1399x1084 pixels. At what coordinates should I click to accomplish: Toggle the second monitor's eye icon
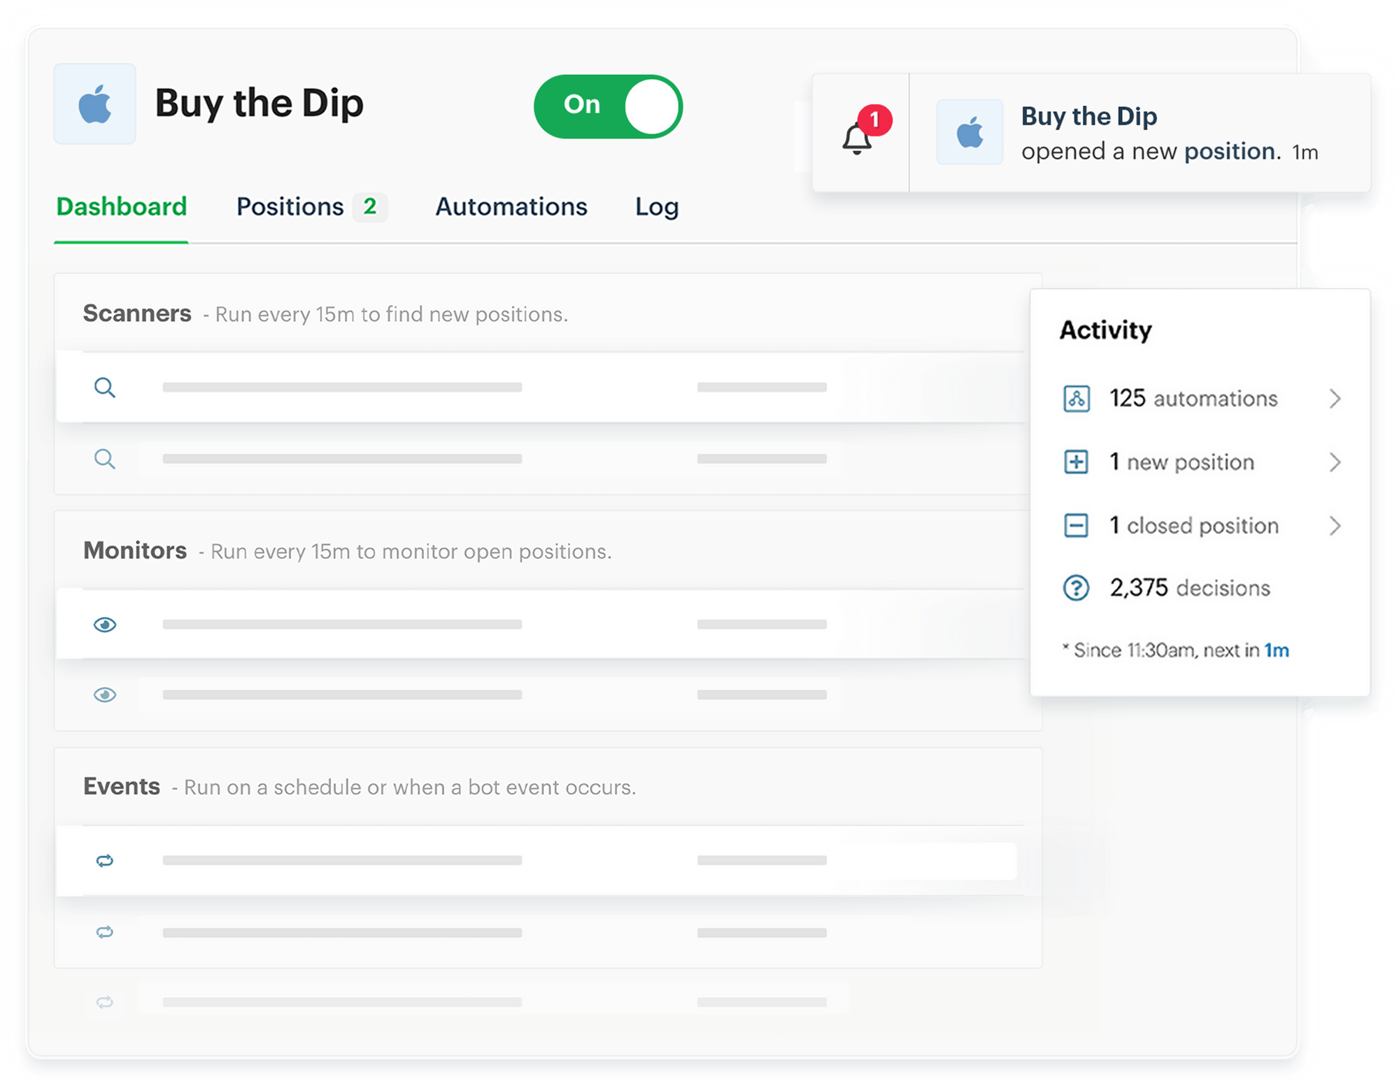pos(105,694)
